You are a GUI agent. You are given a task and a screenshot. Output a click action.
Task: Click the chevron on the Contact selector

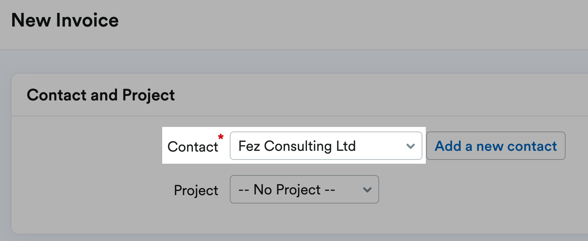(411, 146)
